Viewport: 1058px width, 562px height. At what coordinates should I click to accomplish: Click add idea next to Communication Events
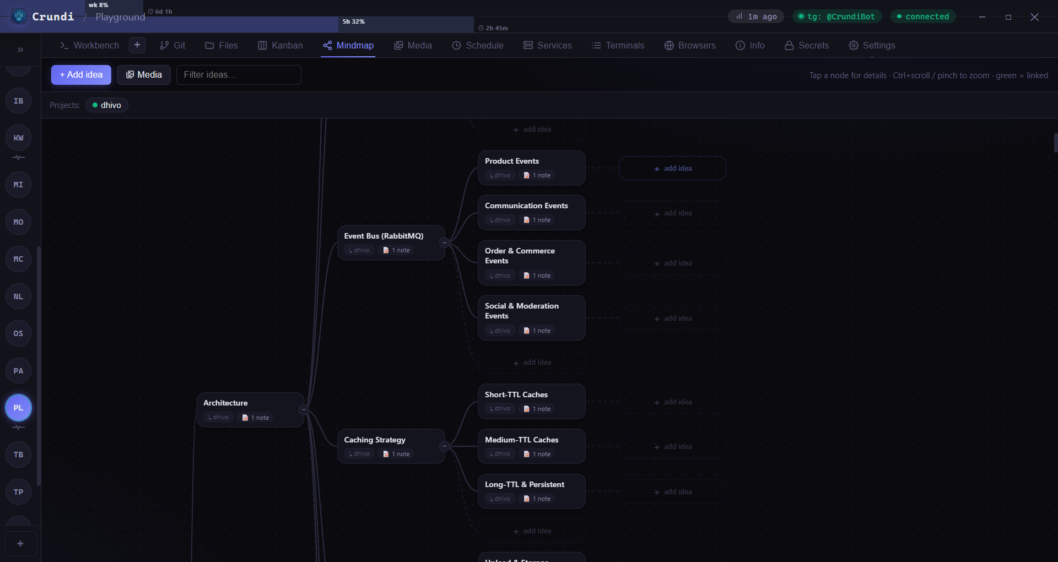pyautogui.click(x=672, y=213)
